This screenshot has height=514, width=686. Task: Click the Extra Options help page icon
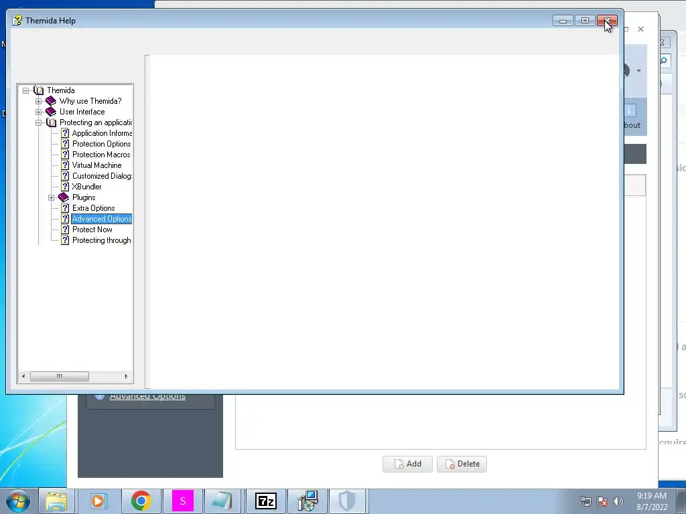click(65, 208)
